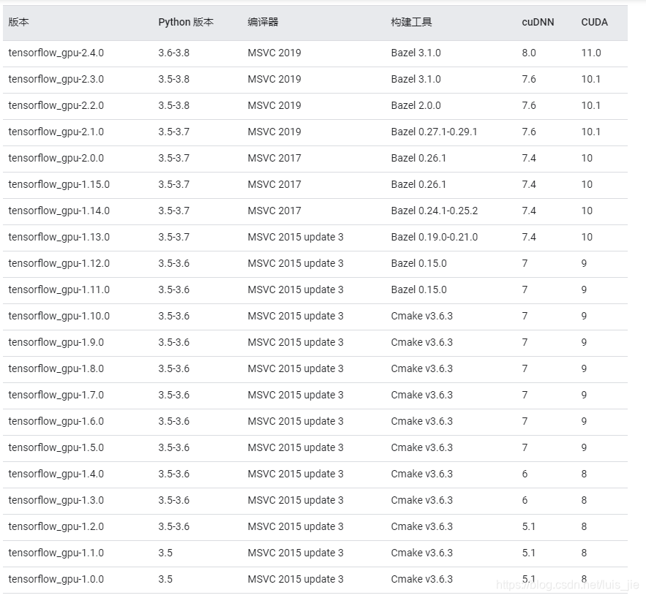Click CUDA 9 in the tensorflow_gpu-1.8.0 row
This screenshot has height=598, width=646.
coord(584,368)
